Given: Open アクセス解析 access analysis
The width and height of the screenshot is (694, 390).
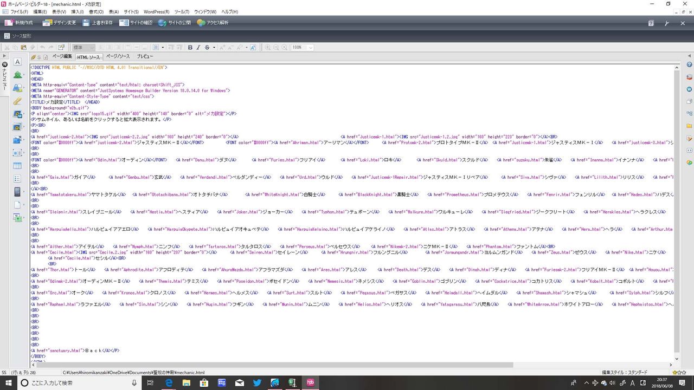Looking at the screenshot, I should [213, 23].
